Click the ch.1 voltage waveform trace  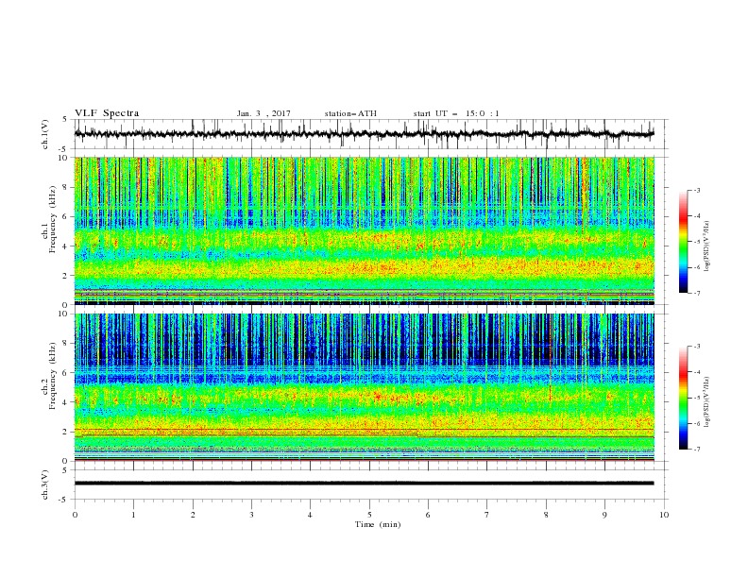coord(364,134)
